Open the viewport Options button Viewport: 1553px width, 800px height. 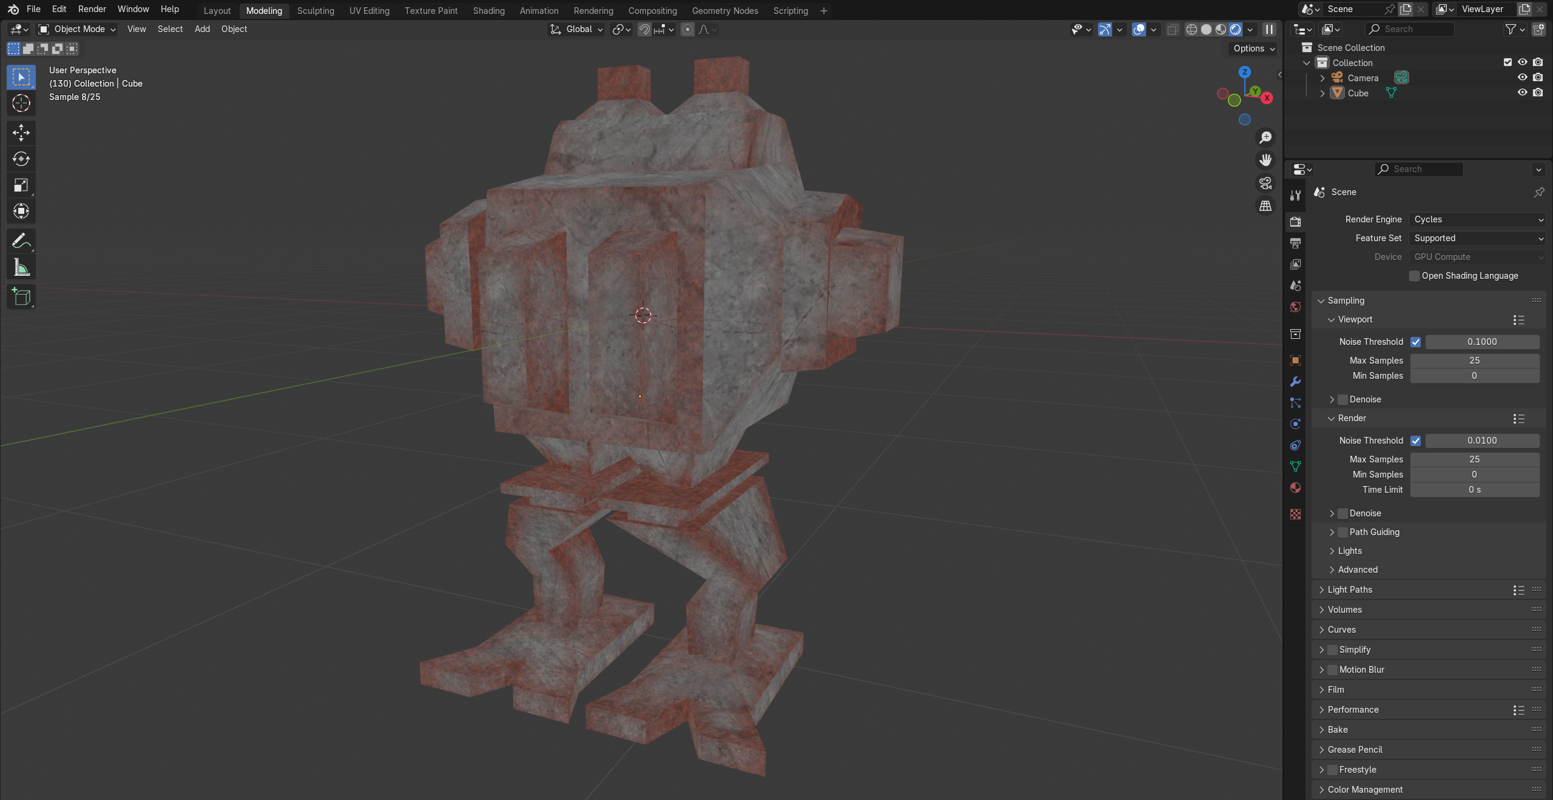tap(1254, 48)
